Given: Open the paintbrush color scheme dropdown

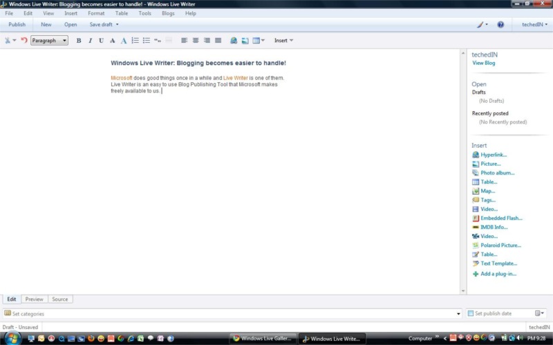Looking at the screenshot, I should pyautogui.click(x=482, y=25).
